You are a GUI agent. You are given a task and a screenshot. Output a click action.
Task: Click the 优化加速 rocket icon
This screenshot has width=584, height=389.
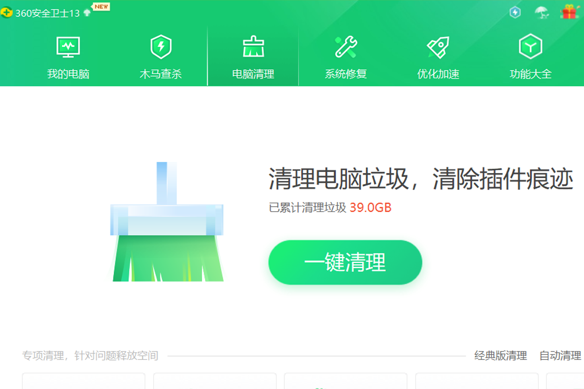(438, 47)
